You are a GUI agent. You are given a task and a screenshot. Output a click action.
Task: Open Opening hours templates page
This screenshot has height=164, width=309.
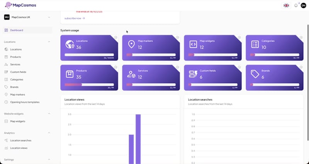coord(25,102)
